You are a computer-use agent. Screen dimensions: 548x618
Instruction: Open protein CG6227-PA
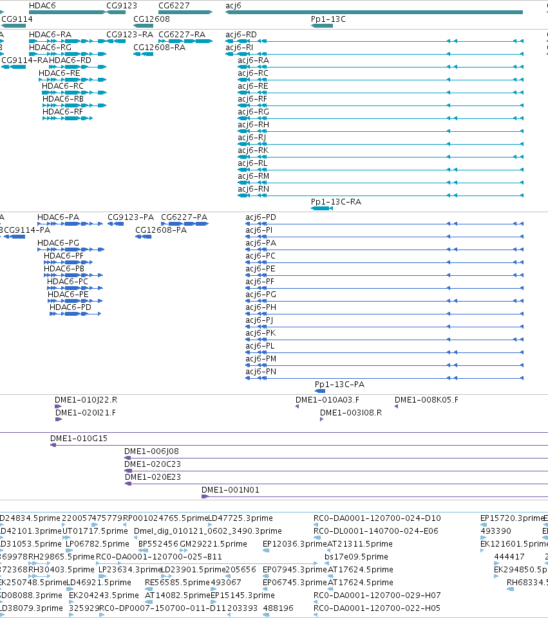tap(184, 217)
